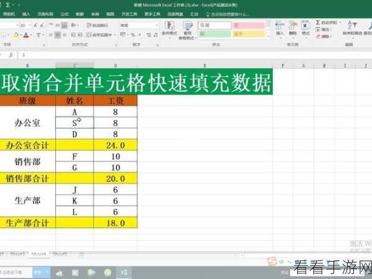Open the Font group dialog launcher
The width and height of the screenshot is (372, 279).
click(43, 45)
